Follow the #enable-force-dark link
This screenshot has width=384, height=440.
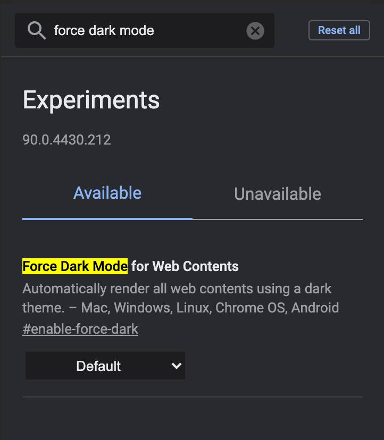pyautogui.click(x=80, y=329)
